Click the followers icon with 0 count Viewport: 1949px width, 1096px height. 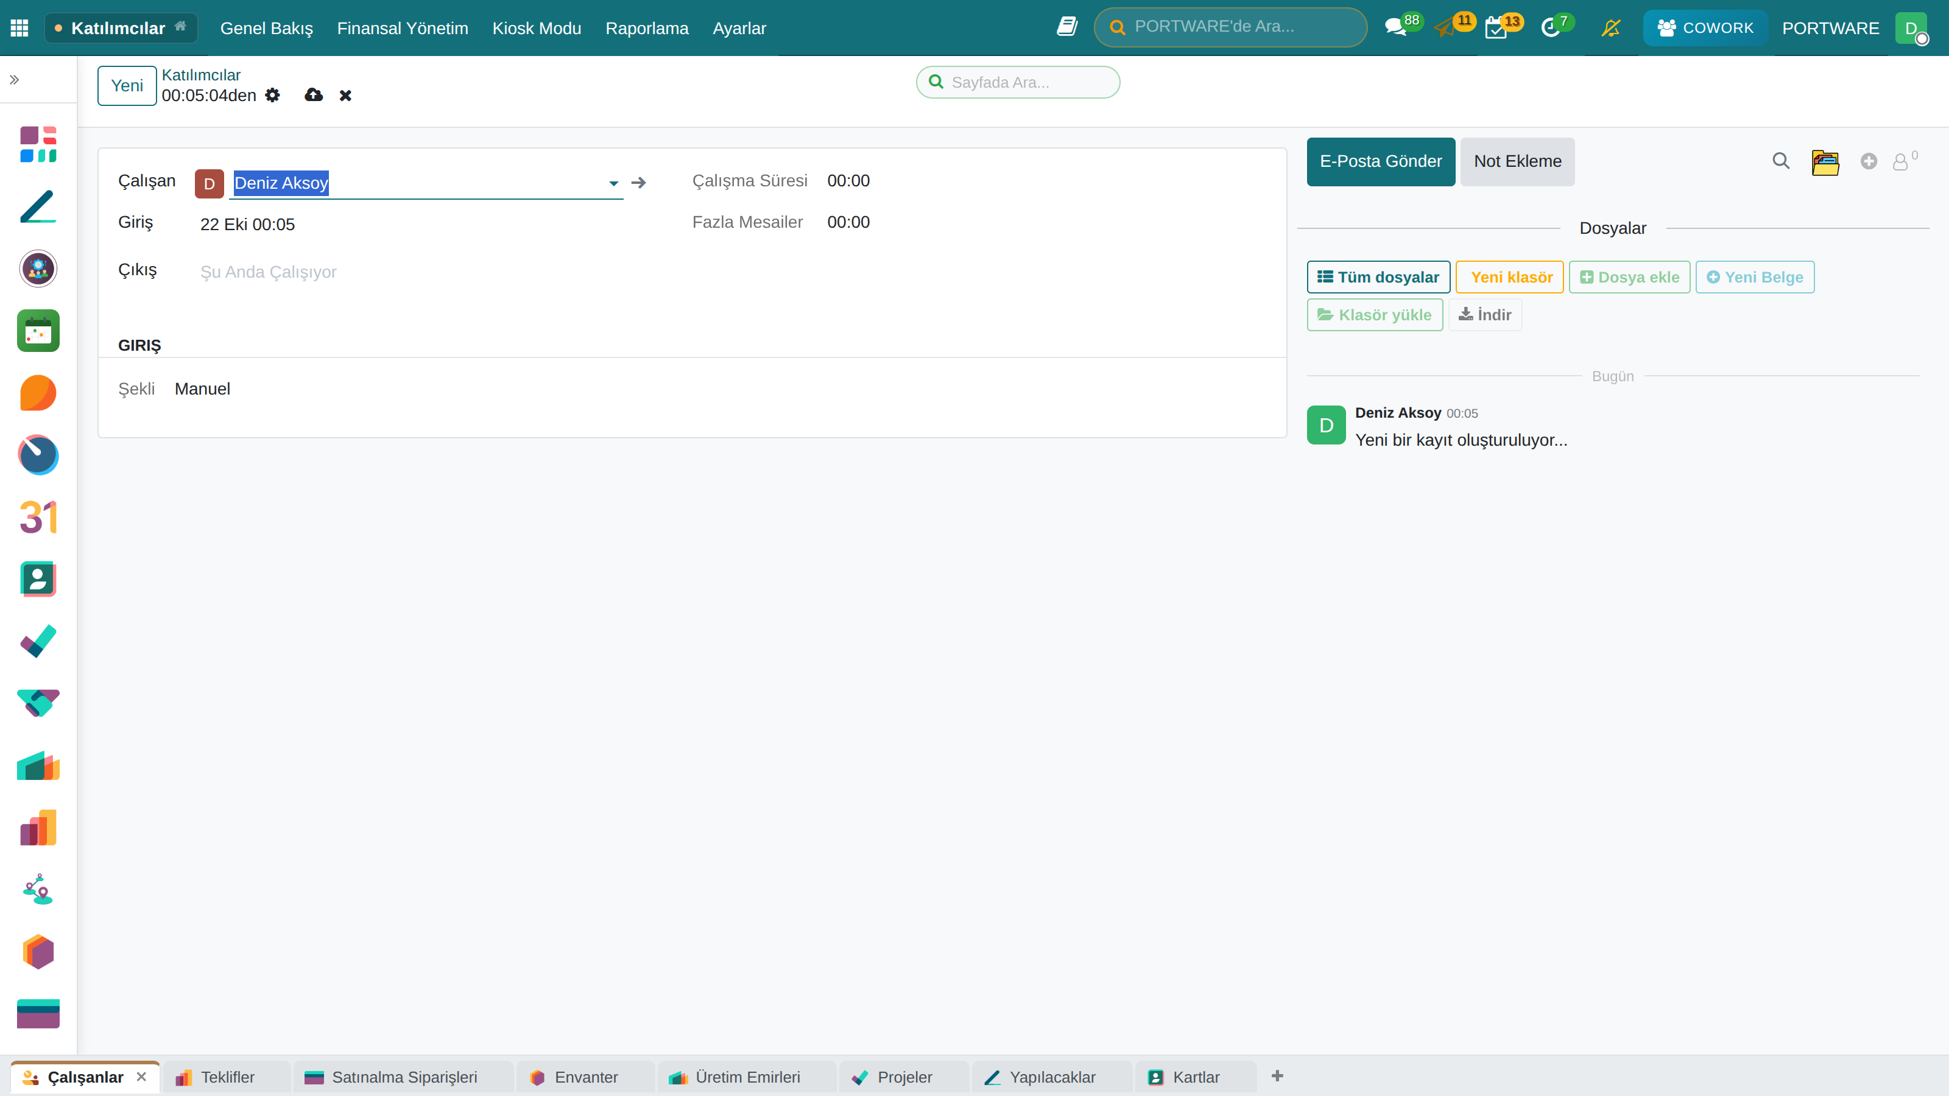point(1905,160)
